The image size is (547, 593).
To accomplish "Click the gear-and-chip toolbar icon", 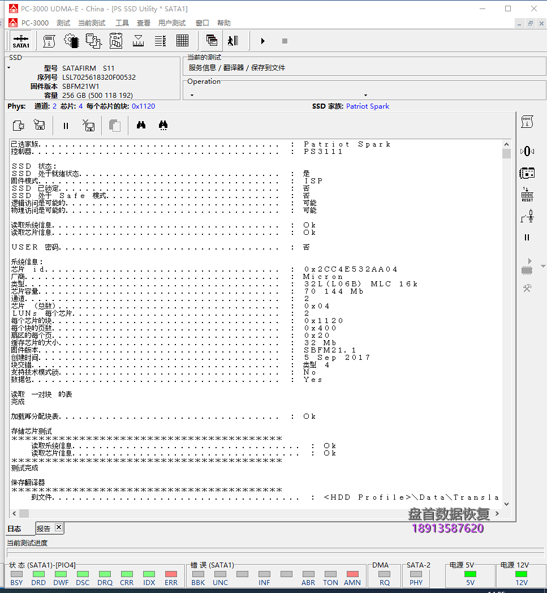I will point(71,41).
